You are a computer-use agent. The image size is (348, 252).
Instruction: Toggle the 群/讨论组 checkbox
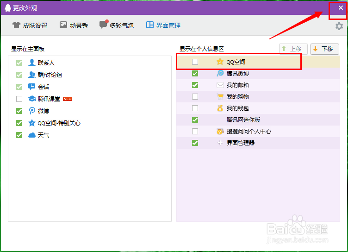[19, 75]
